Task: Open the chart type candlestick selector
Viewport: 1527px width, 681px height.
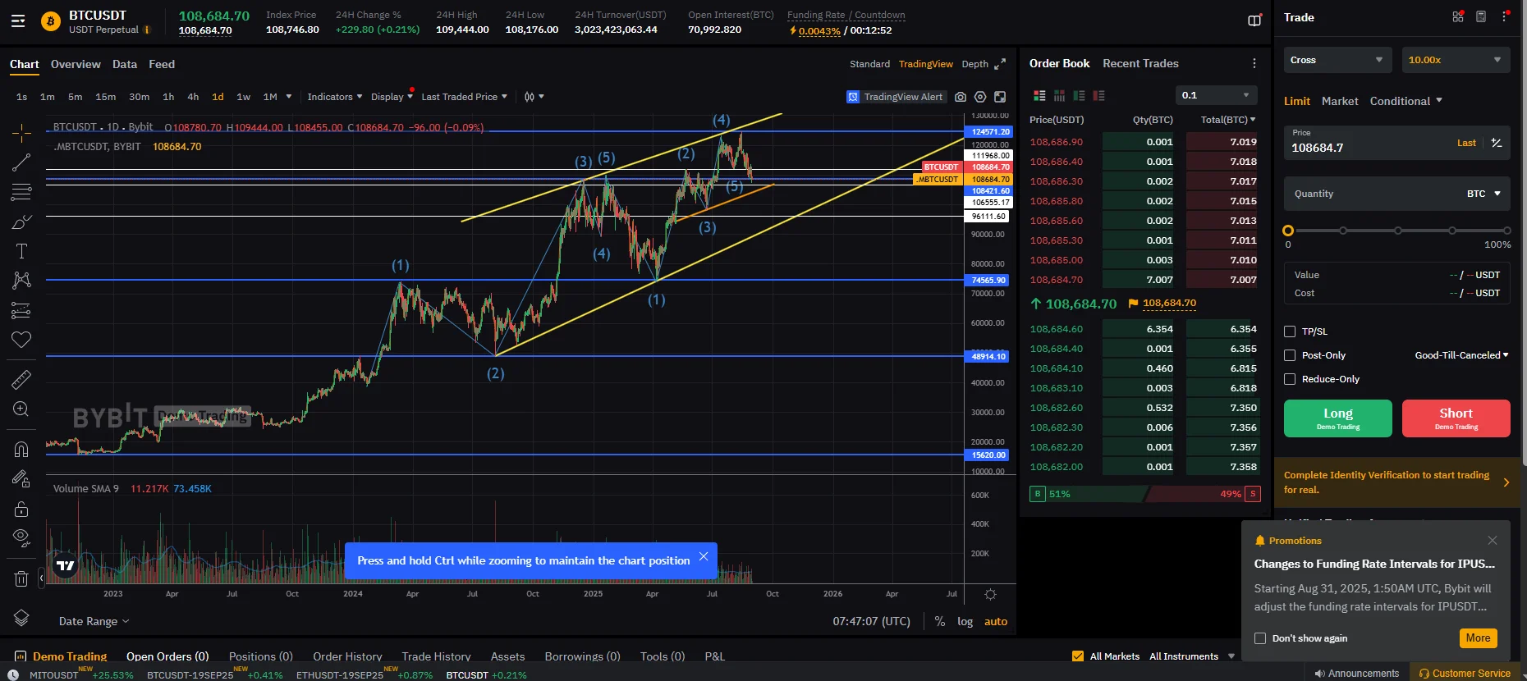Action: click(534, 97)
